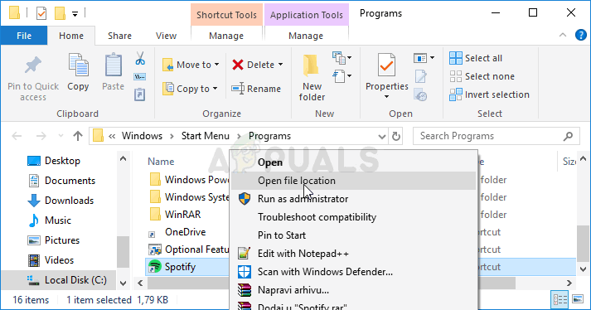Screen dimensions: 591x310
Task: Click the Copy icon in Clipboard group
Action: coord(78,65)
